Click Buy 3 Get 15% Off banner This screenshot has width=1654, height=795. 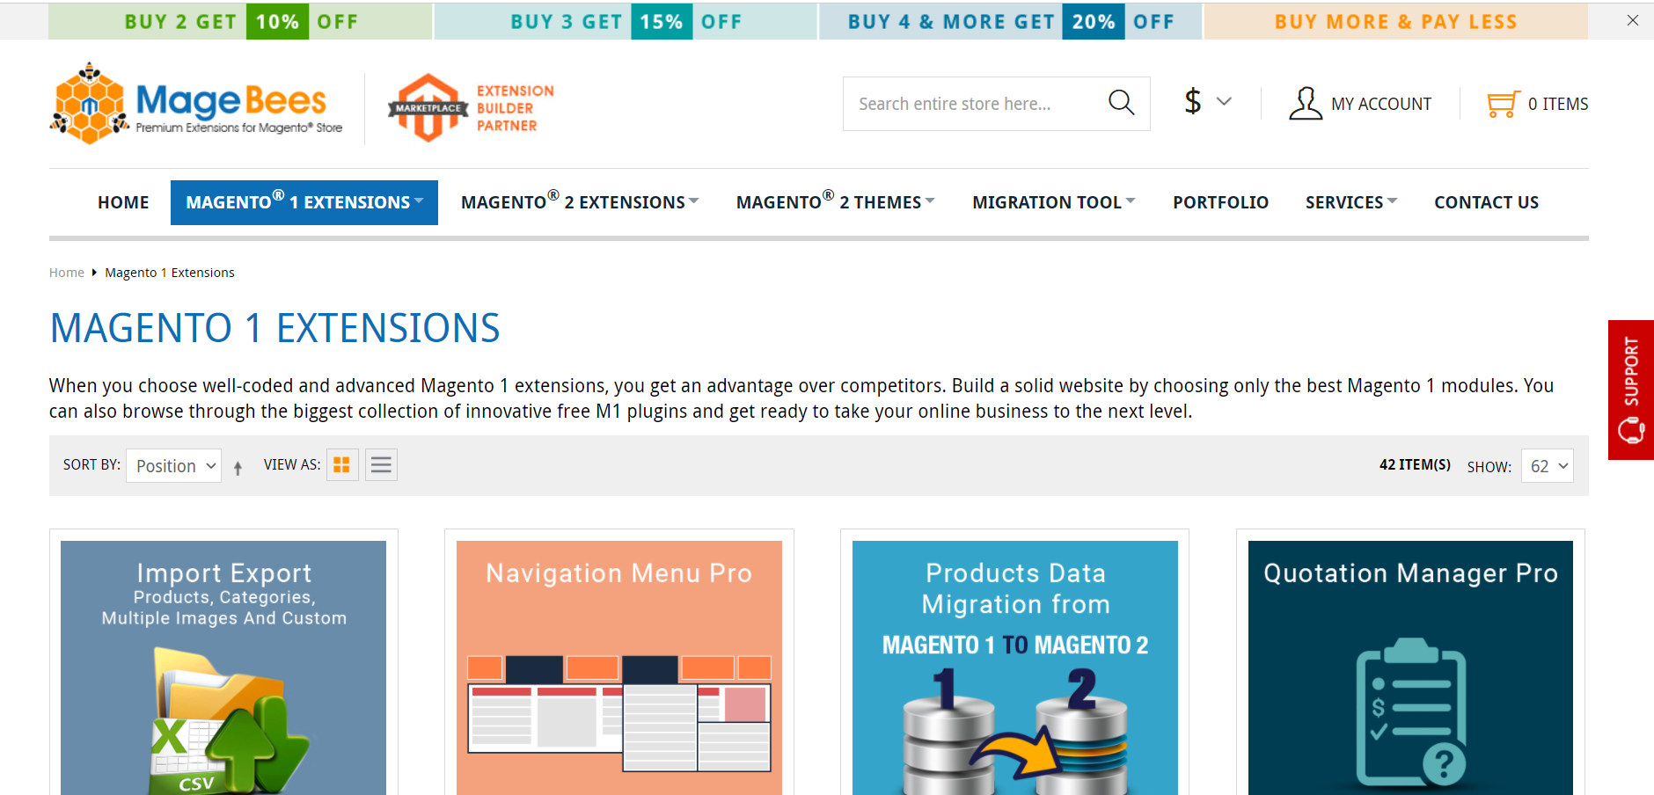[x=626, y=21]
